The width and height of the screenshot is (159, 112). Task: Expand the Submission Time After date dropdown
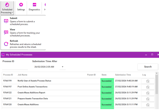click(x=63, y=67)
